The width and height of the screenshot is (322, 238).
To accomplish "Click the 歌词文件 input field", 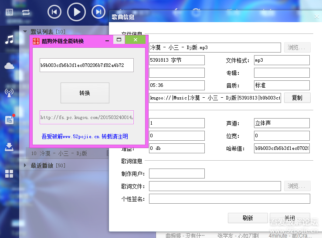I will (x=215, y=186).
